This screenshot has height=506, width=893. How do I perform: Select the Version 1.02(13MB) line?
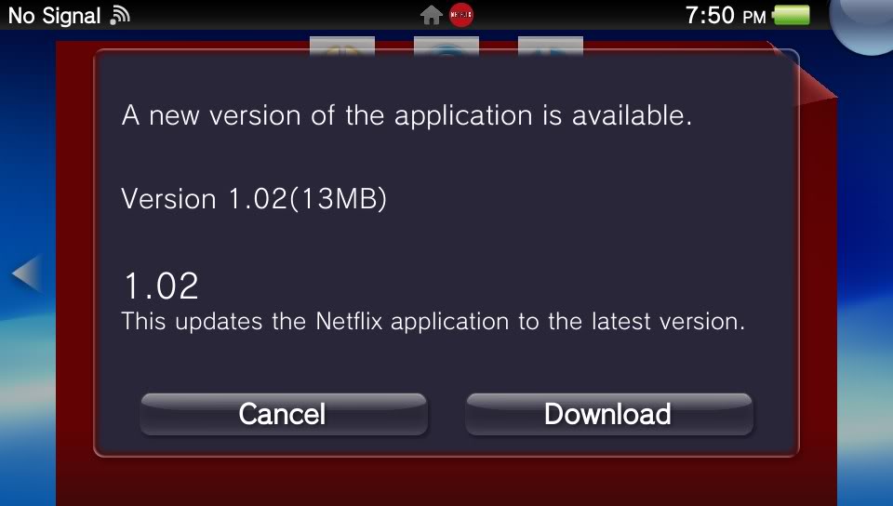coord(254,199)
